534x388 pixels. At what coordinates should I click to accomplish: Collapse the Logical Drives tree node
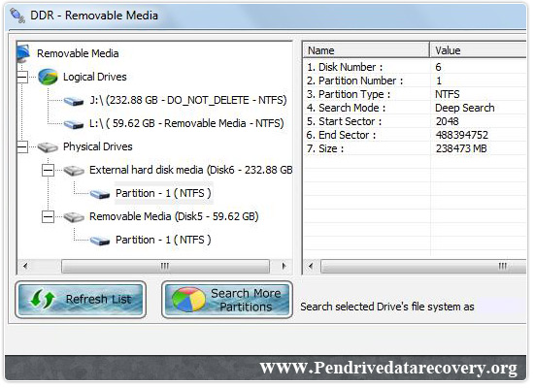coord(22,78)
